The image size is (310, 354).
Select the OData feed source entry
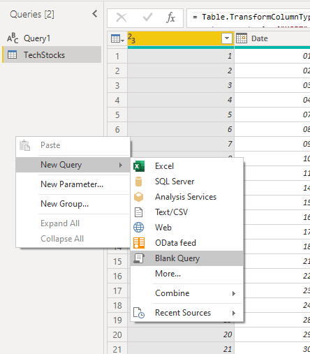point(187,243)
